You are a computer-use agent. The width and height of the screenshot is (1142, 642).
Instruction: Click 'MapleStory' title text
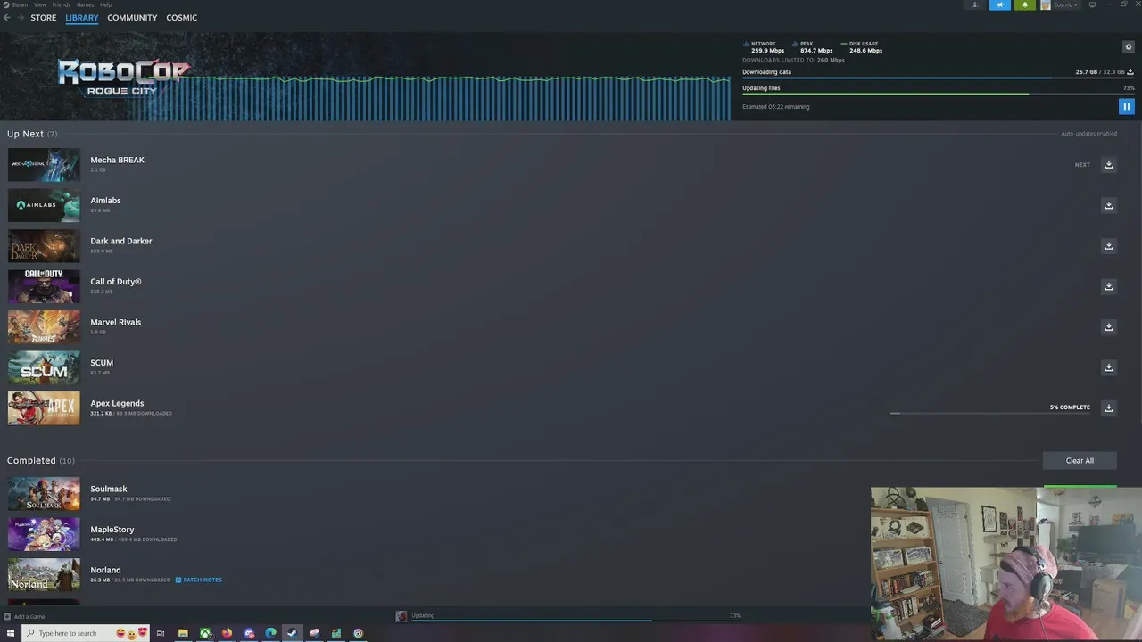[x=112, y=530]
